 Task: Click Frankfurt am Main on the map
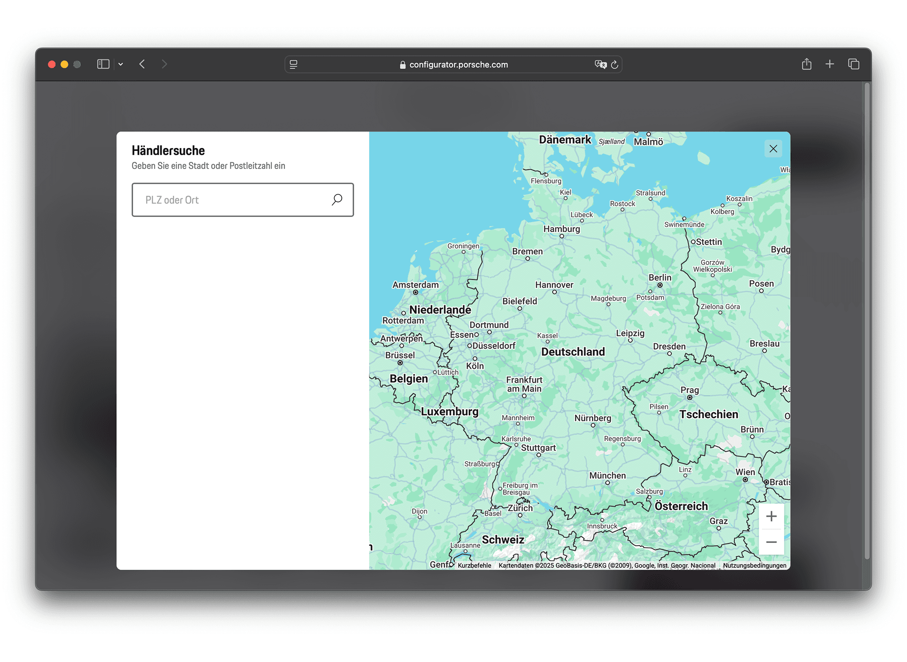click(x=524, y=385)
